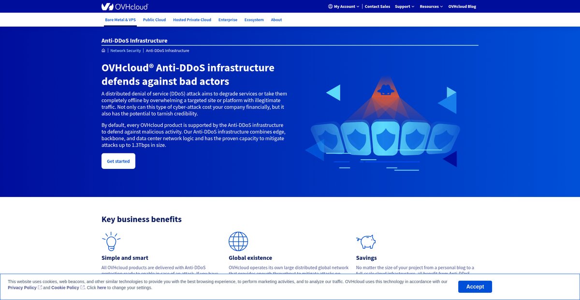This screenshot has width=580, height=300.
Task: Click the Savings heading
Action: (x=366, y=258)
